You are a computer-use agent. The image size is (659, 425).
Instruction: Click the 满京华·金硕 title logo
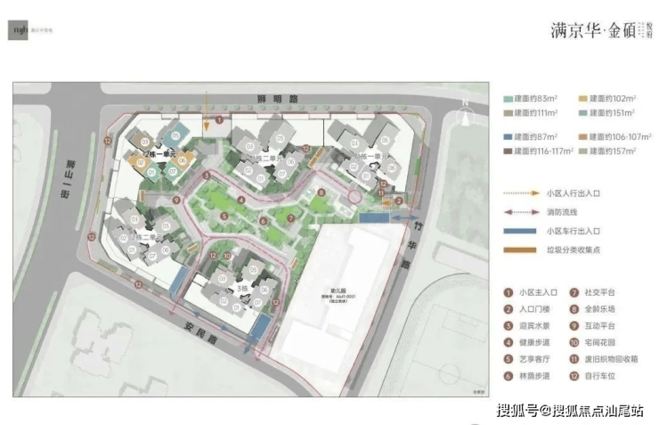click(x=602, y=30)
